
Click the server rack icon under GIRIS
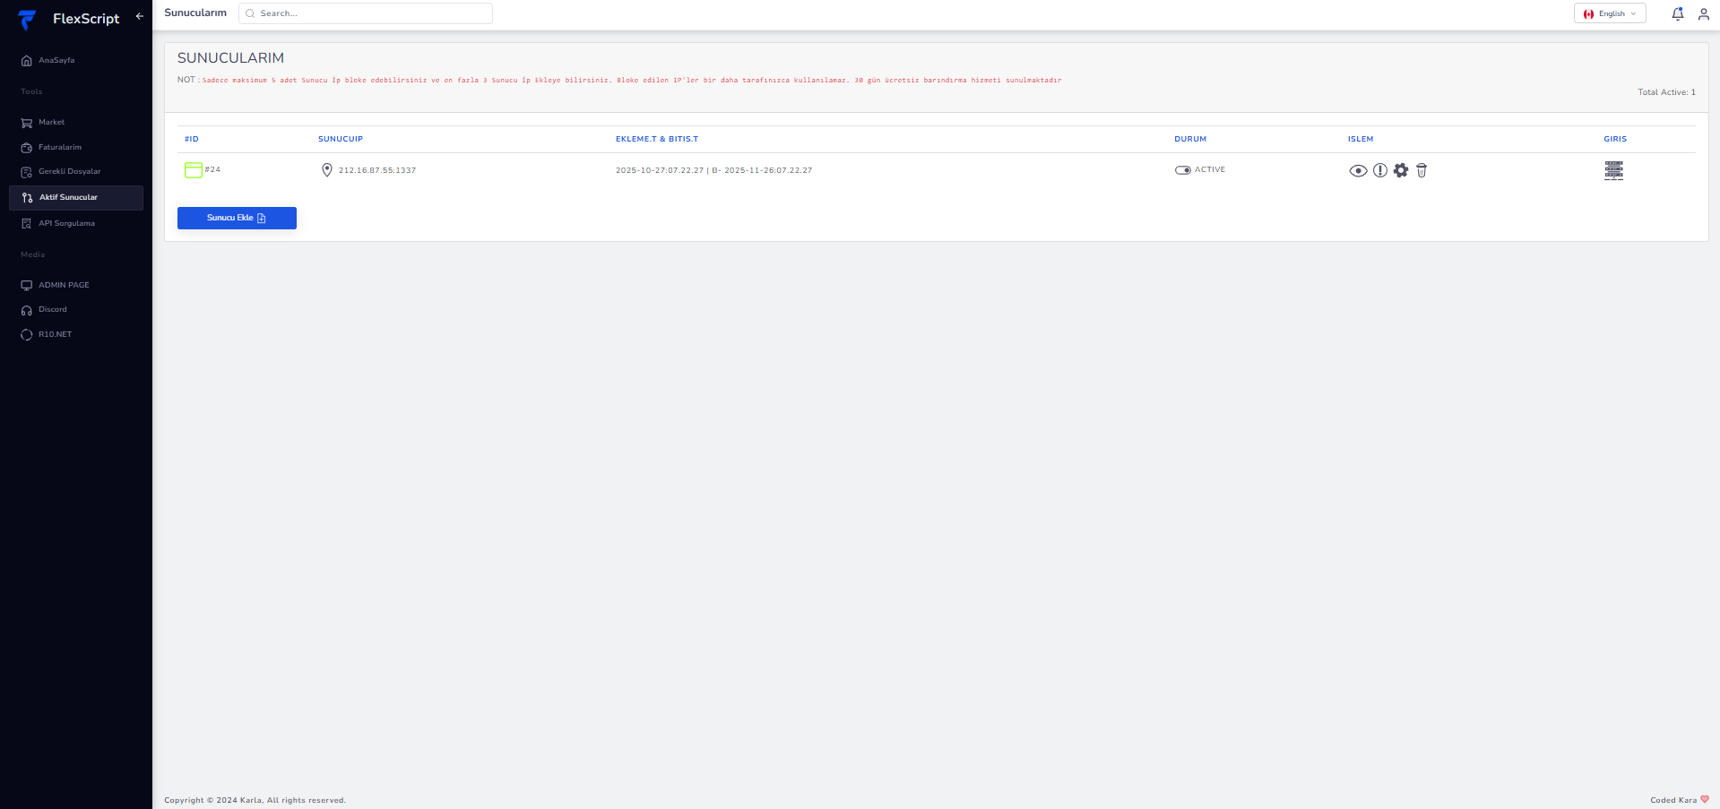1613,170
